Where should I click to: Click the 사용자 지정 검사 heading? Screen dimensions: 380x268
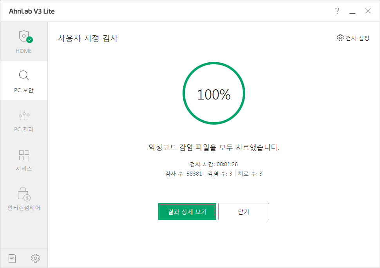88,38
